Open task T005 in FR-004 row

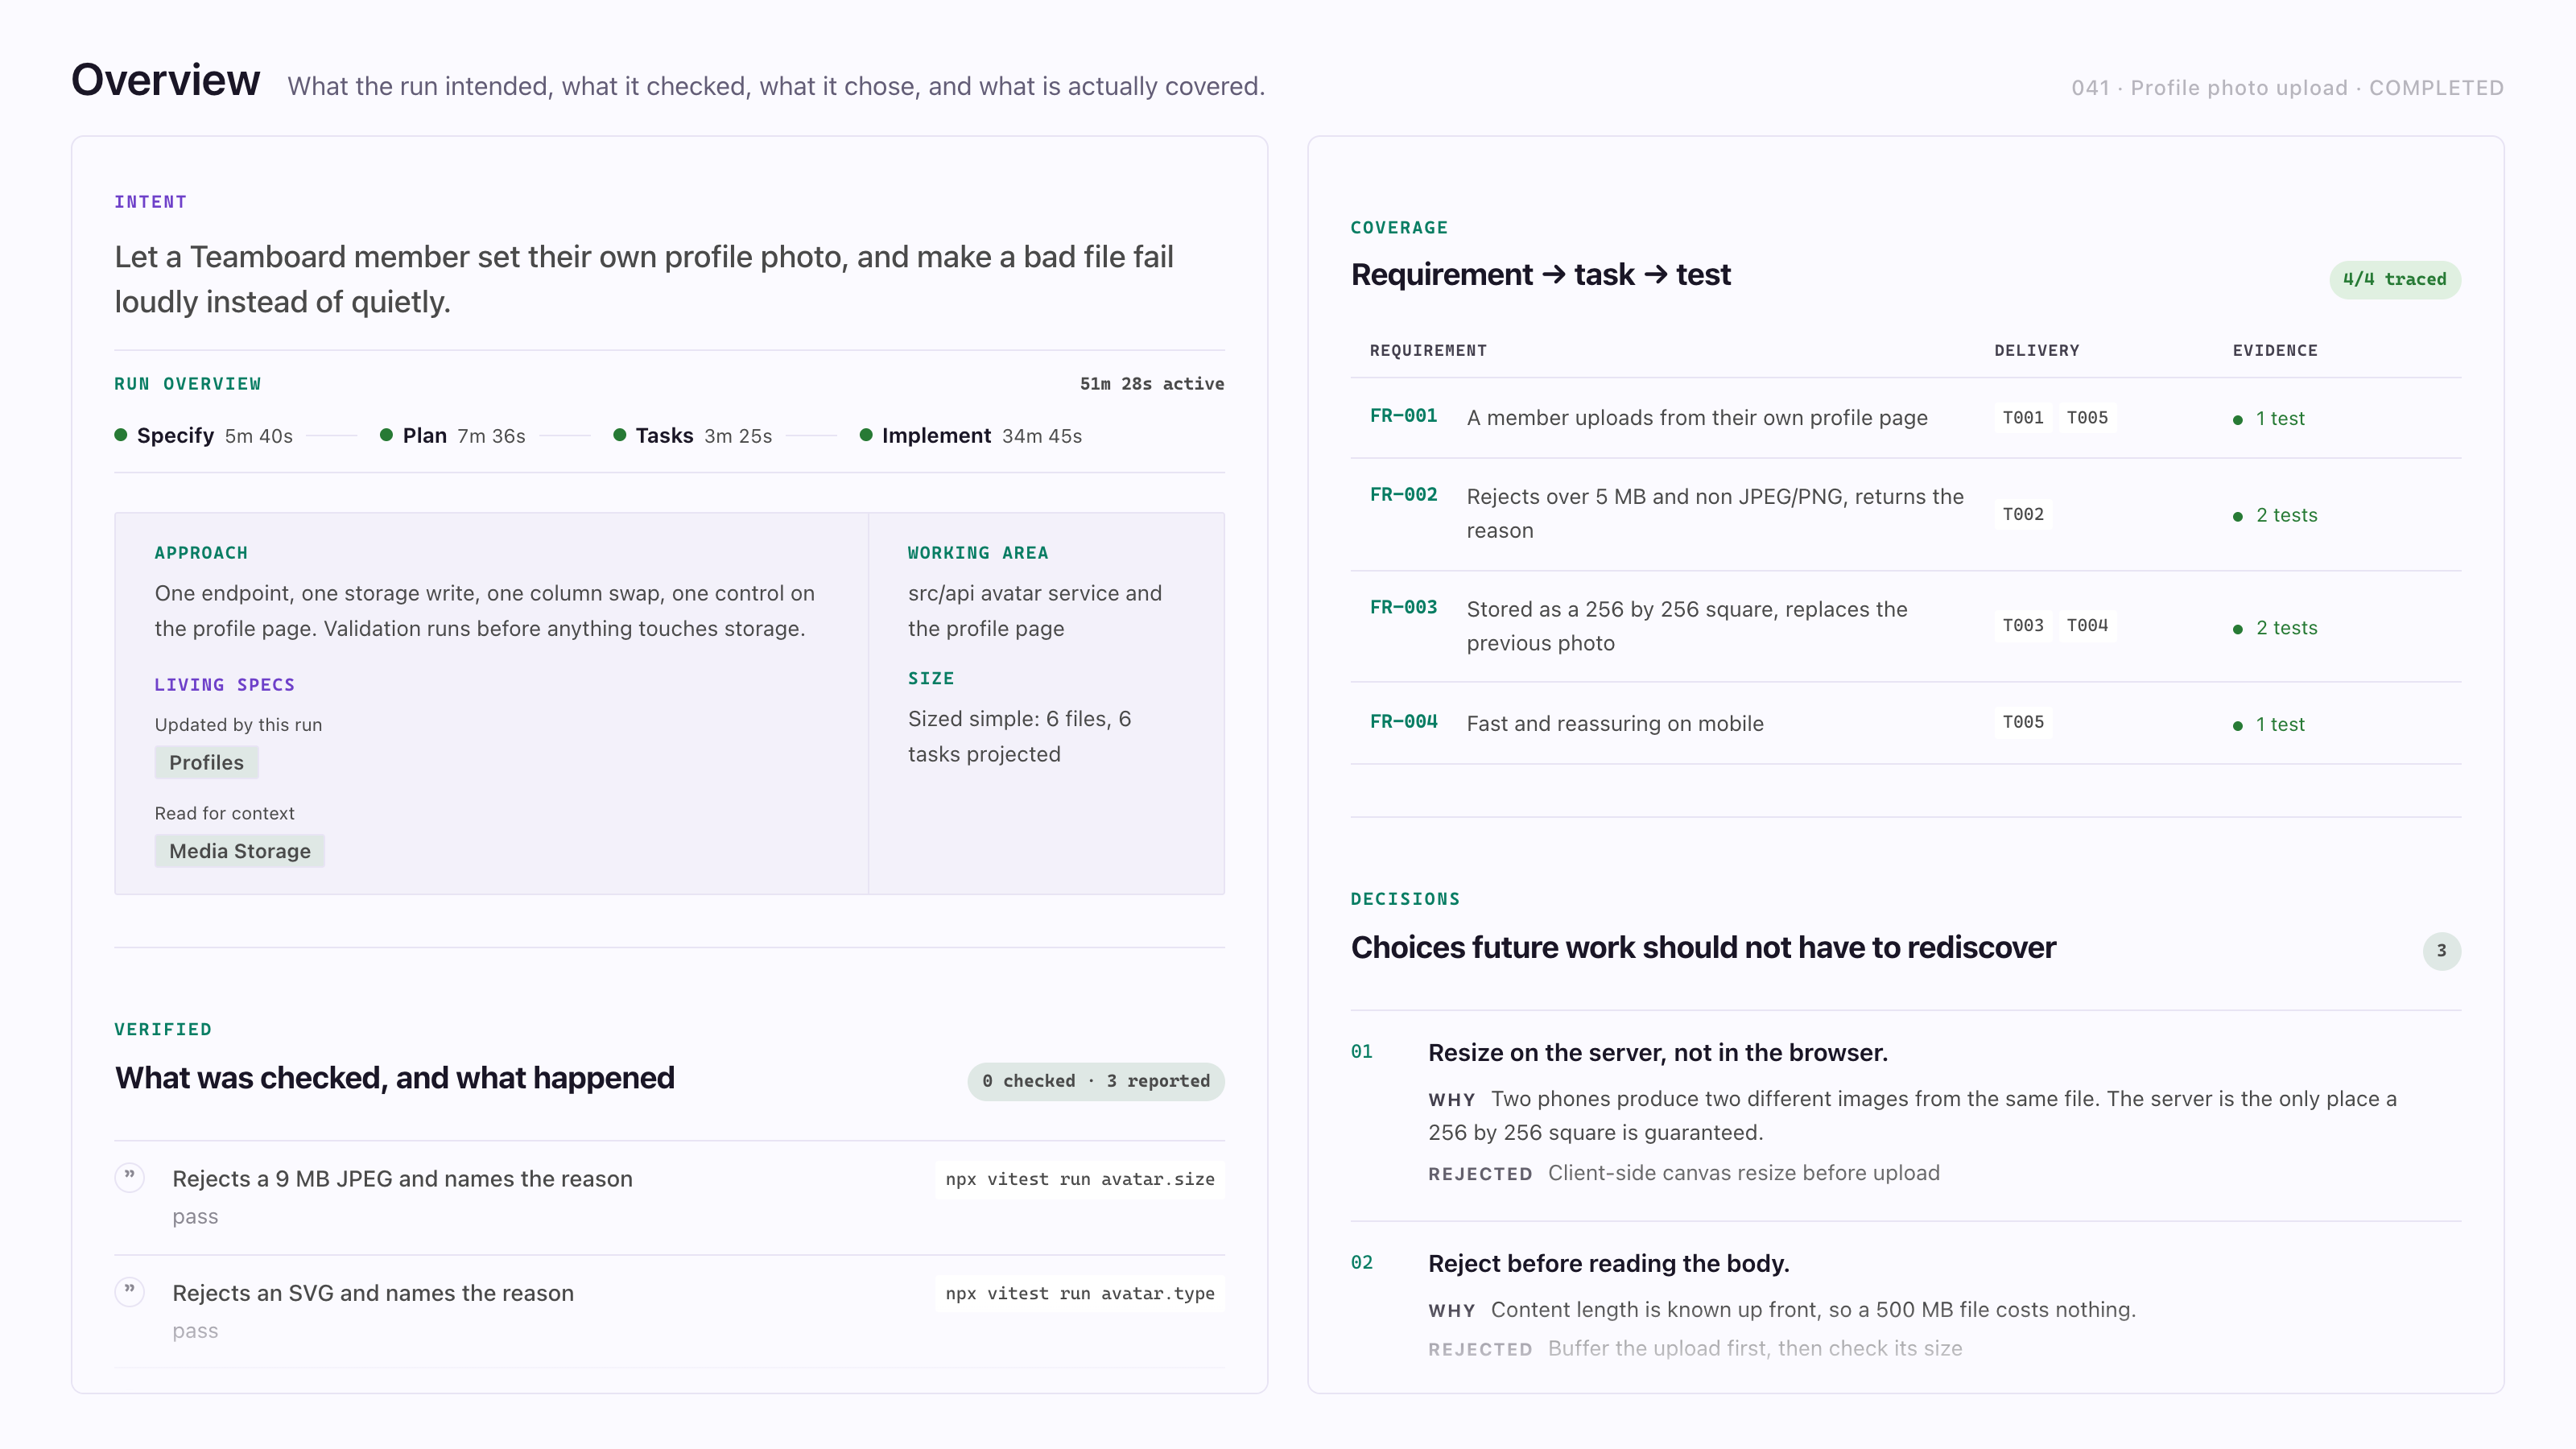2023,722
